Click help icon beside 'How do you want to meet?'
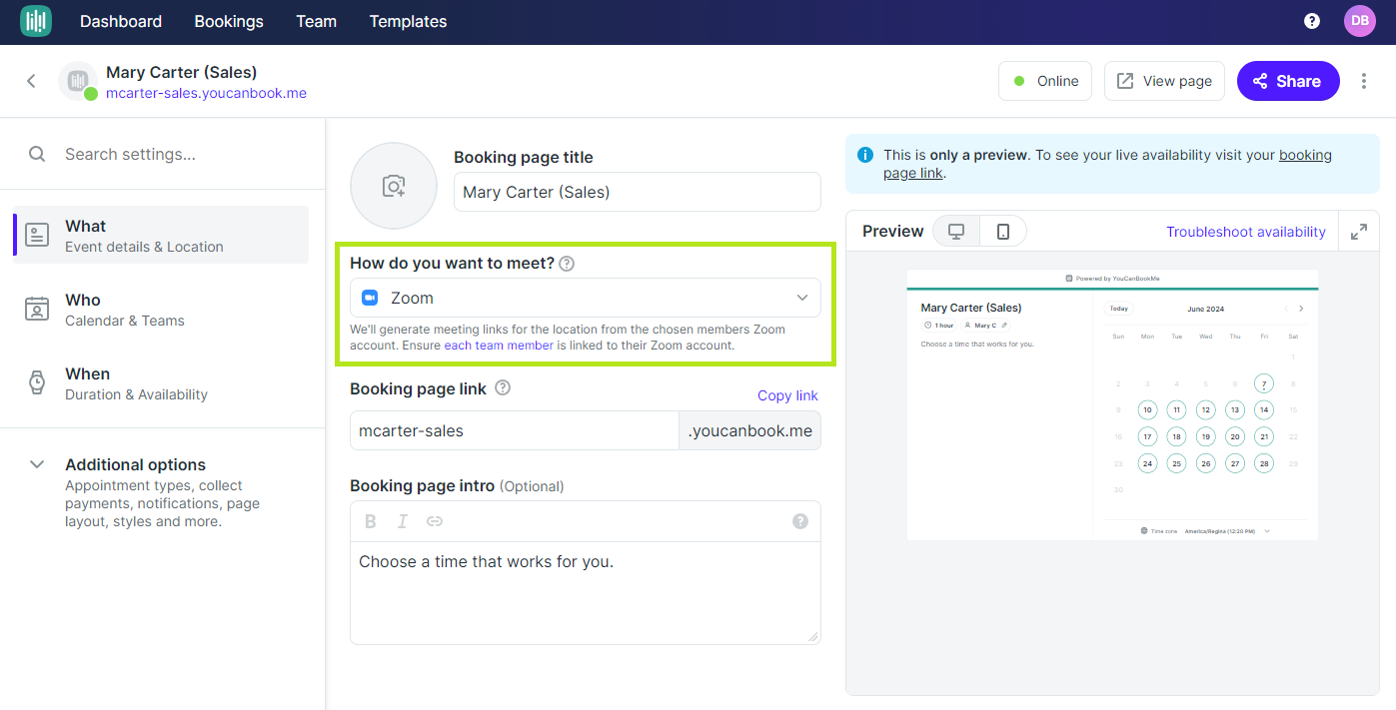 [x=567, y=264]
